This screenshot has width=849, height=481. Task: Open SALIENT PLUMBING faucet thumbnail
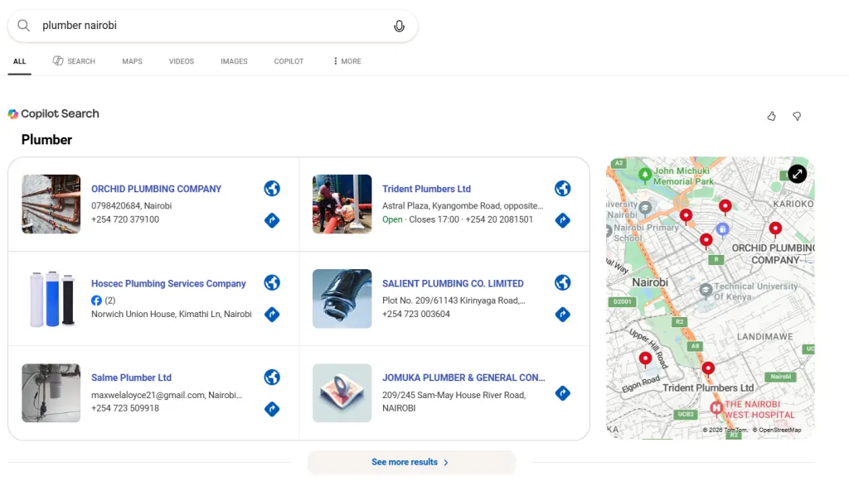coord(342,298)
